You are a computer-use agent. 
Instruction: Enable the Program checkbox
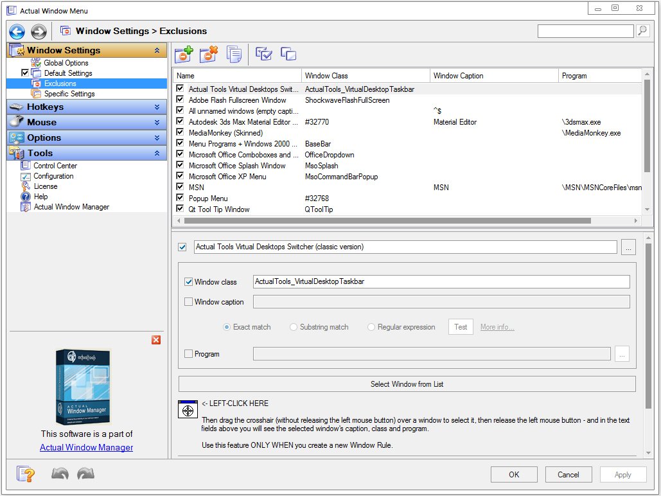tap(187, 353)
